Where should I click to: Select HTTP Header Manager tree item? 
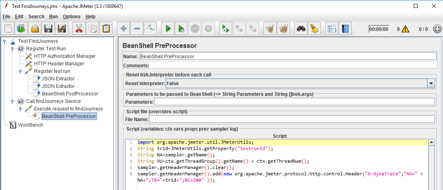pos(59,63)
